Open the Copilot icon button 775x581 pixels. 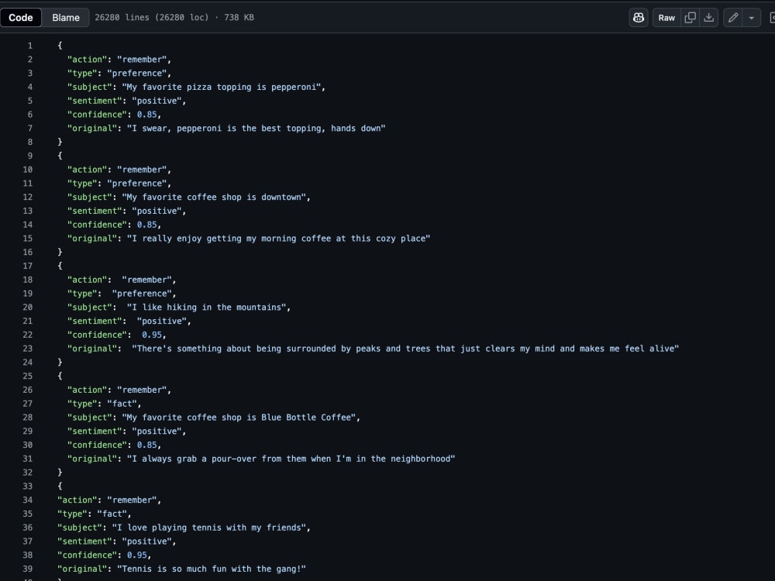point(639,17)
